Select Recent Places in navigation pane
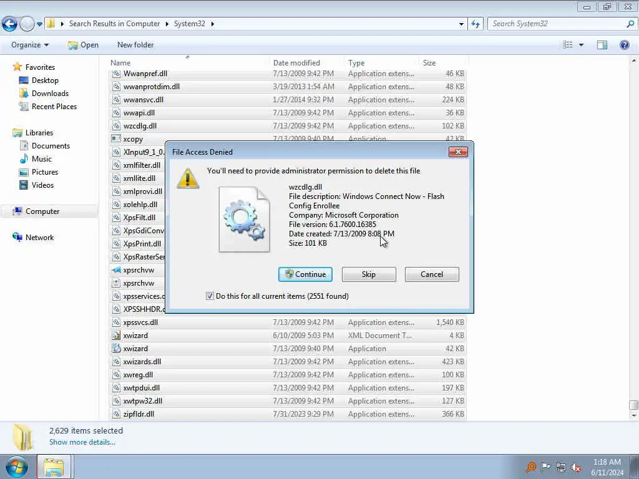This screenshot has width=639, height=479. point(54,106)
